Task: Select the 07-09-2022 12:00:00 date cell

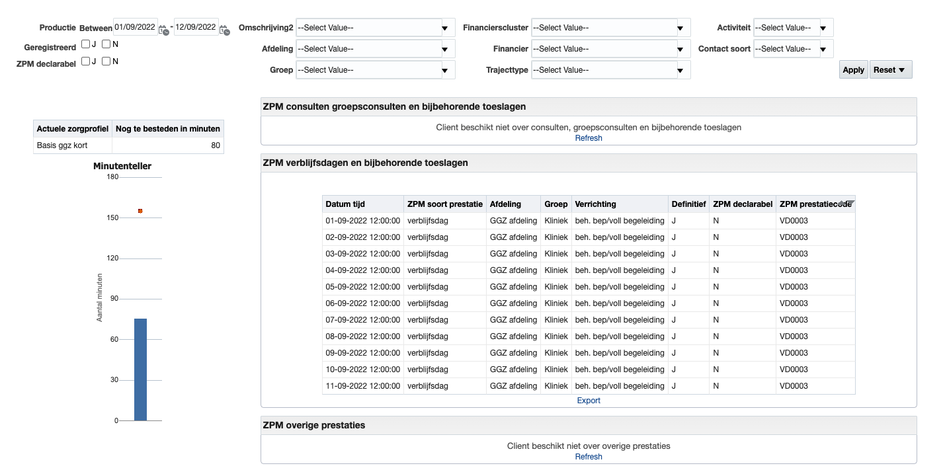Action: (363, 320)
